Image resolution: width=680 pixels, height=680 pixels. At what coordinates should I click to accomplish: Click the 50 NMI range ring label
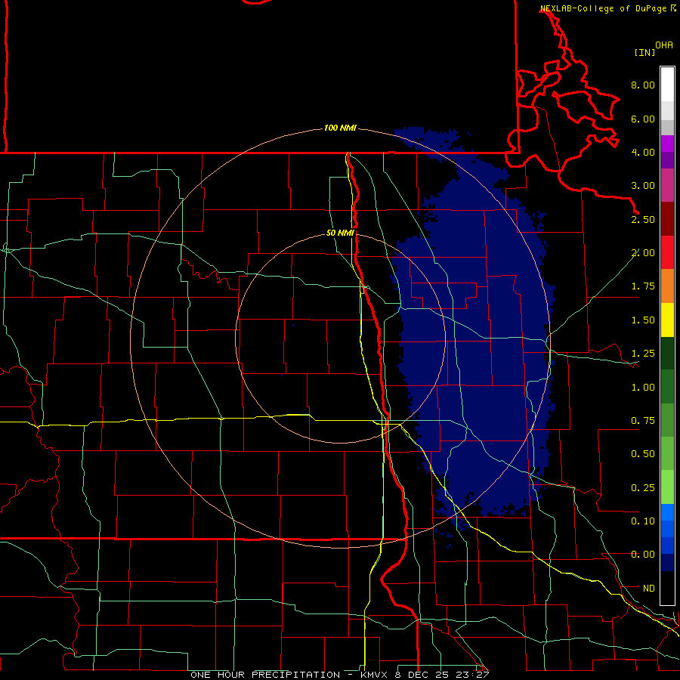point(340,233)
